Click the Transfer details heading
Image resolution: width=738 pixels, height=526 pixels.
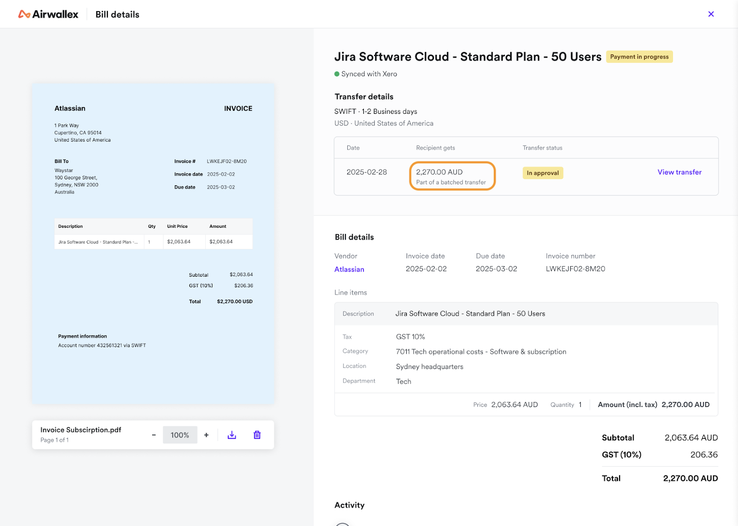(x=364, y=97)
